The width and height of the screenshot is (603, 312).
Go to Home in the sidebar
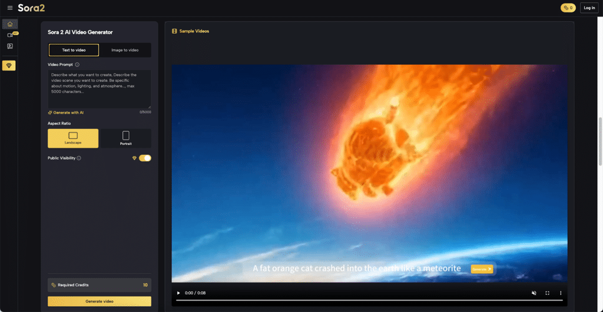(10, 24)
